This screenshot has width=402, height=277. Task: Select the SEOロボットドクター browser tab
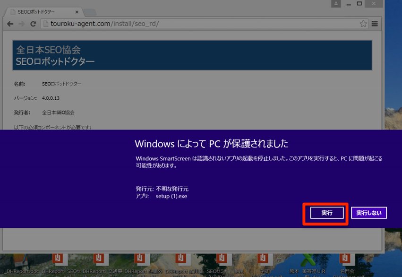[43, 12]
